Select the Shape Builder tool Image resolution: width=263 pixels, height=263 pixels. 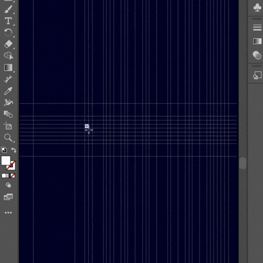tap(8, 56)
